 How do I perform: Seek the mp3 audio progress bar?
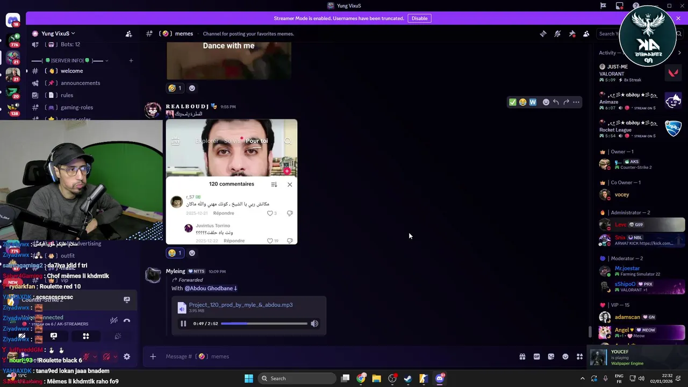coord(264,324)
